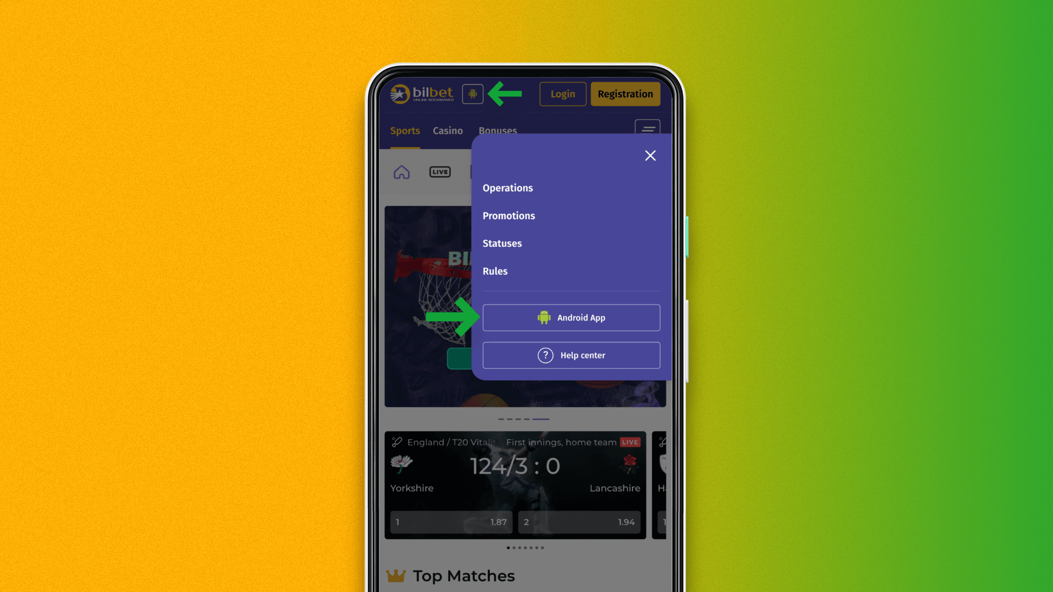Select Promotions from popup menu
Viewport: 1053px width, 592px height.
[x=508, y=215]
